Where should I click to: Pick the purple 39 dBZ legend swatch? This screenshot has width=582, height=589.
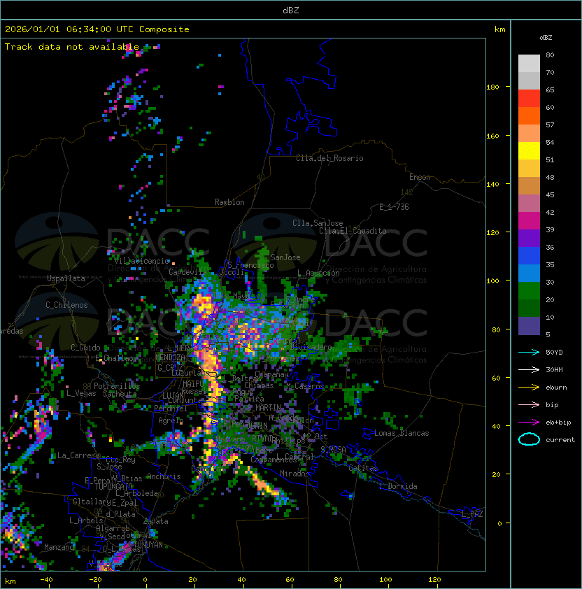(529, 239)
